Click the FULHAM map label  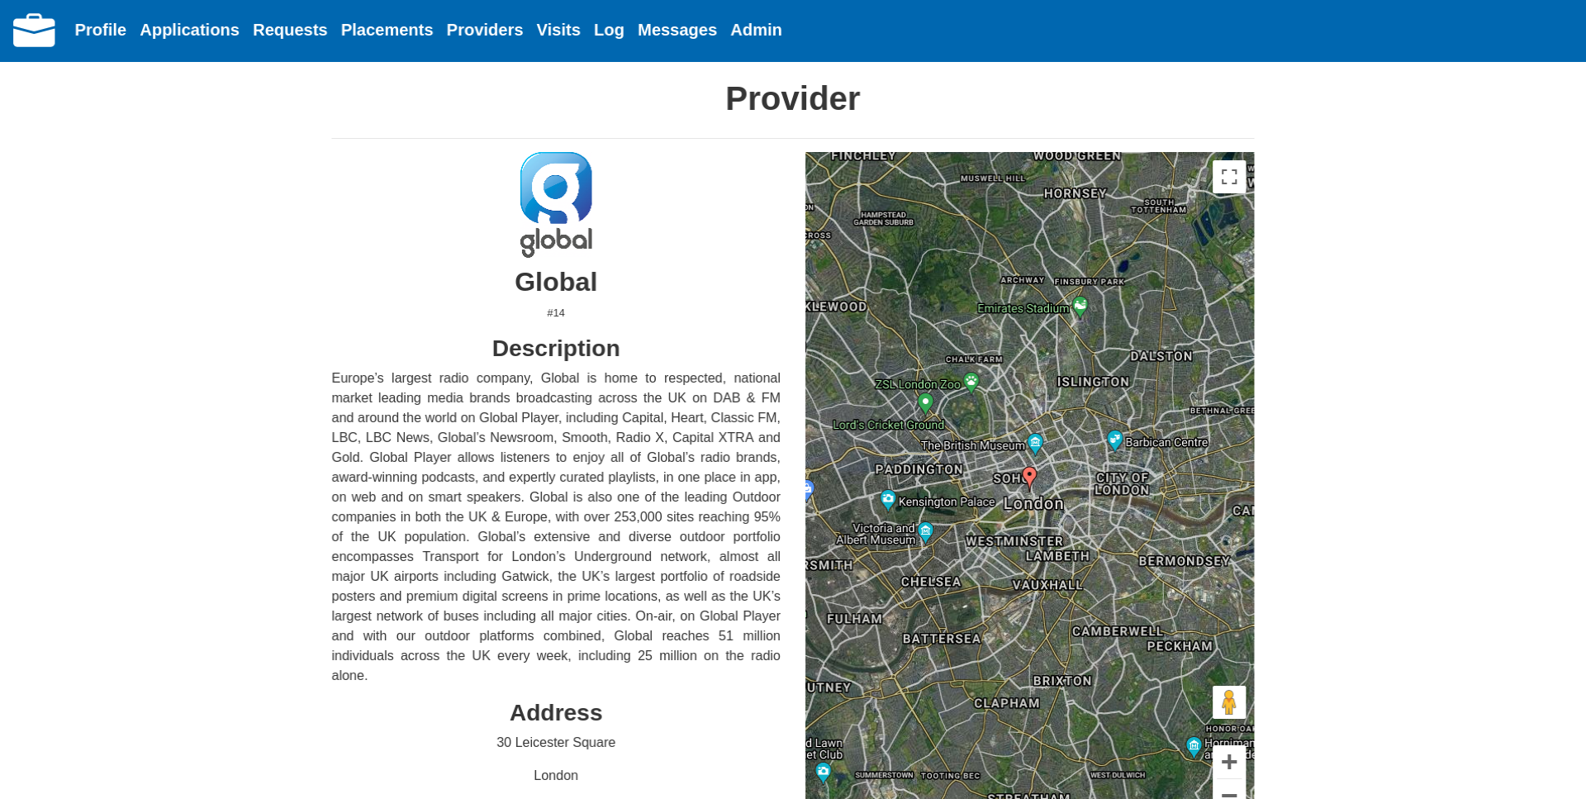(854, 618)
